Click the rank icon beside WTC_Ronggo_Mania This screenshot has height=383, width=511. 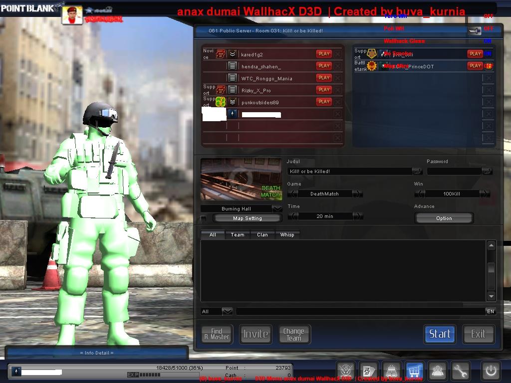coord(233,78)
